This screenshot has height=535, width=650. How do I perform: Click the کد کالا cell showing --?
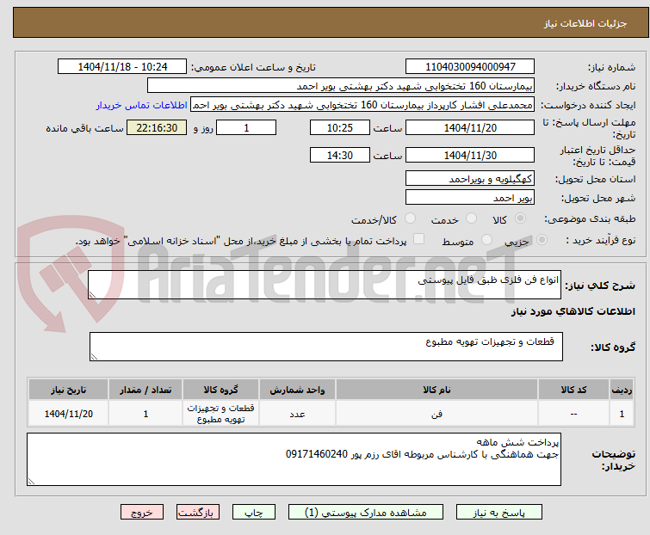[573, 413]
